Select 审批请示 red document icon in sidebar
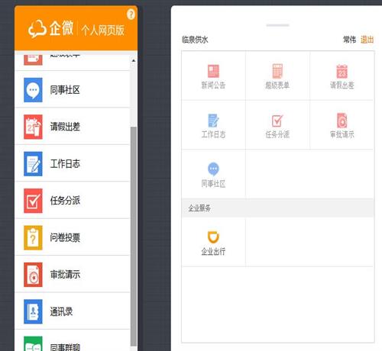This screenshot has width=382, height=351. [x=33, y=275]
